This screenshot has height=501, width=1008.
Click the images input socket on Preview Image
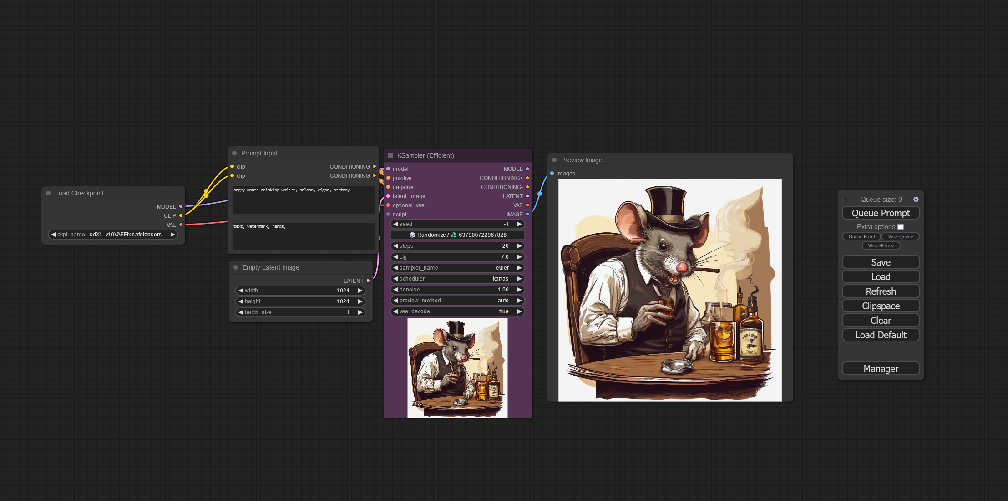pyautogui.click(x=552, y=173)
